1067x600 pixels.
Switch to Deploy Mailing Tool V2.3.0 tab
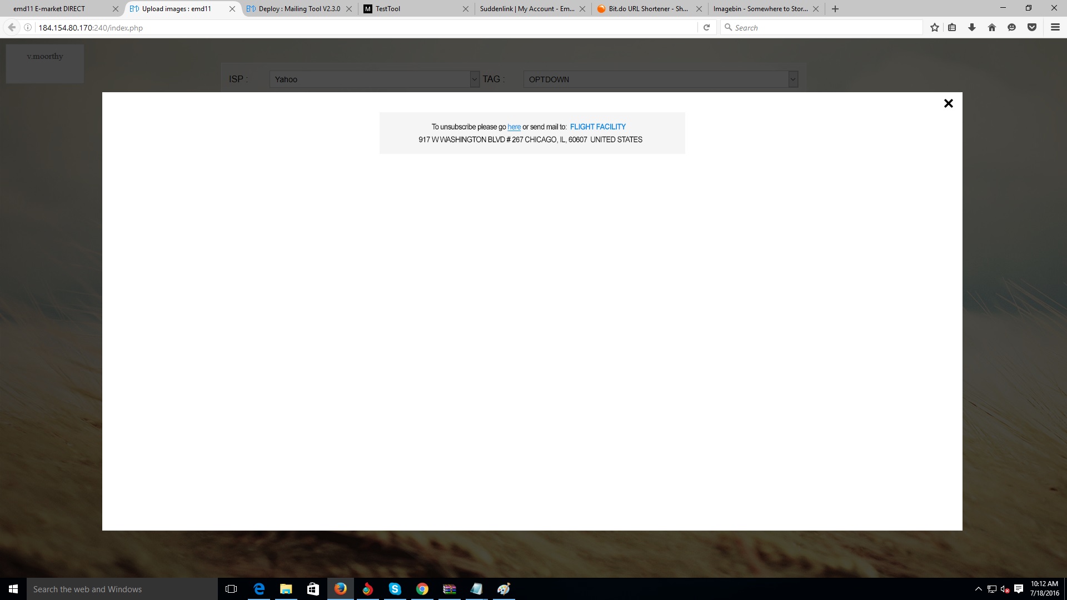pyautogui.click(x=299, y=9)
